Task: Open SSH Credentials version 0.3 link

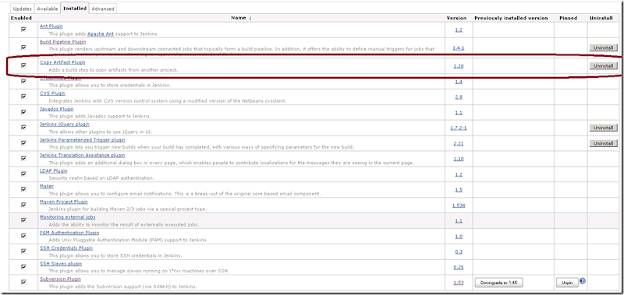Action: (459, 251)
